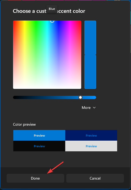Click the lower blue color preview bar
Viewport: 131px width, 190px height.
click(x=90, y=72)
